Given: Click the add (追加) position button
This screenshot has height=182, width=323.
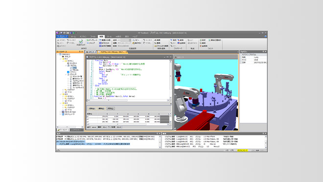Looking at the screenshot, I should click(x=92, y=109).
